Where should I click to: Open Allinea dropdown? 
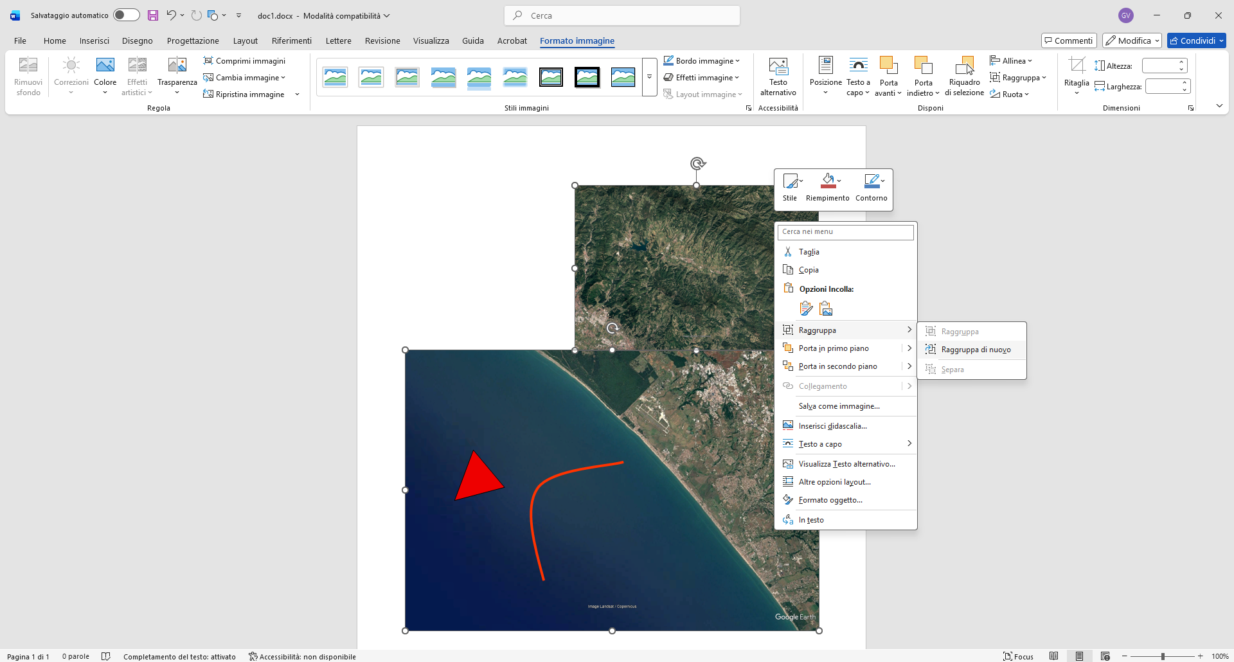(1011, 60)
